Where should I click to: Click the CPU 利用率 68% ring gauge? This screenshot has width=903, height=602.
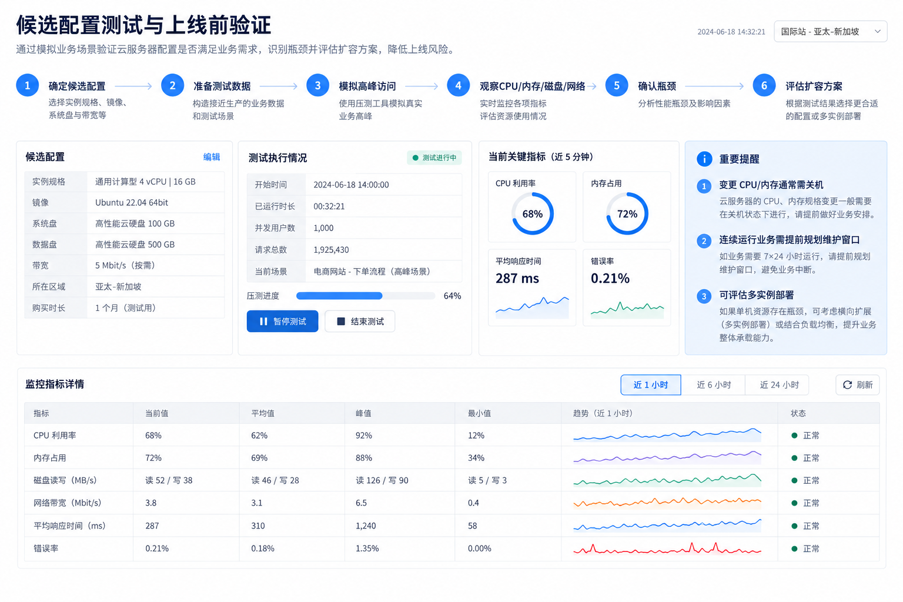pyautogui.click(x=532, y=213)
